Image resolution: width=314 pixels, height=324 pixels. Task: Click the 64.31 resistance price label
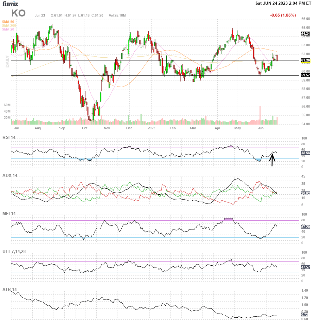pos(305,34)
